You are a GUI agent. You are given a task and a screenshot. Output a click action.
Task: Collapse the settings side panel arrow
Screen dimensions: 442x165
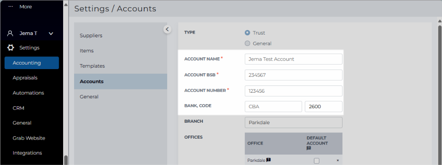pyautogui.click(x=167, y=29)
